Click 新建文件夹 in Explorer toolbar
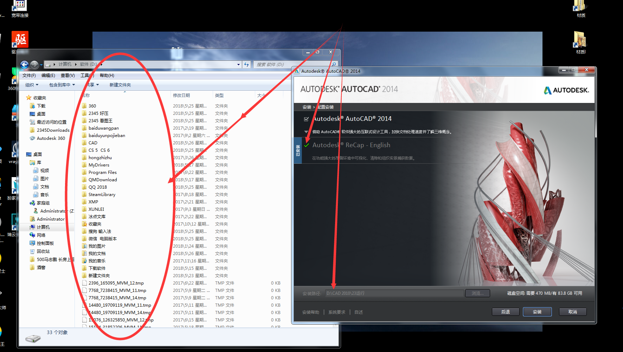This screenshot has width=623, height=352. pyautogui.click(x=120, y=85)
